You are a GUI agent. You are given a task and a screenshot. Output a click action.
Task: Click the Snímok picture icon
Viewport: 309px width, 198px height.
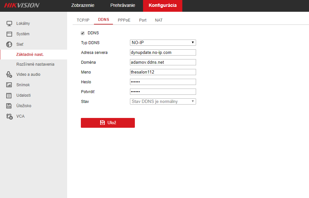9,85
